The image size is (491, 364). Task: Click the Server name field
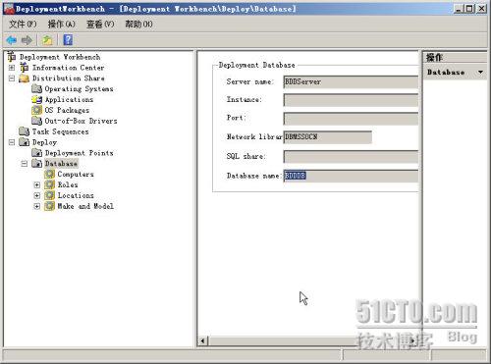pos(351,81)
